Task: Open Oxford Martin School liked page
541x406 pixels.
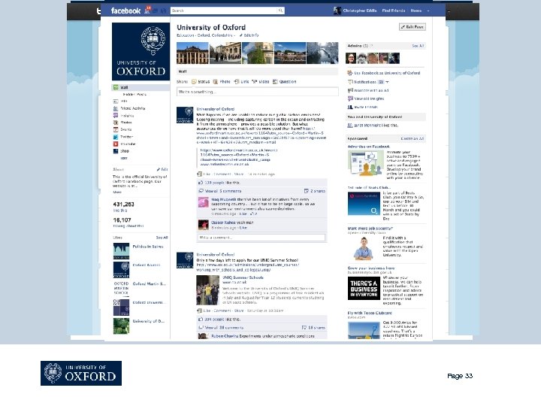Action: pos(149,283)
